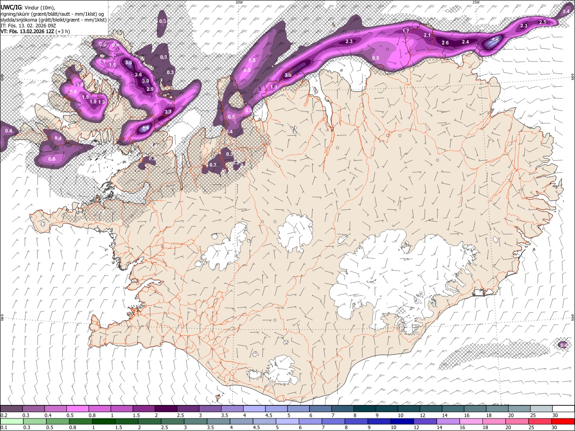Image resolution: width=575 pixels, height=431 pixels.
Task: Click the light pink swatch between 16 and 18
Action: (x=470, y=421)
